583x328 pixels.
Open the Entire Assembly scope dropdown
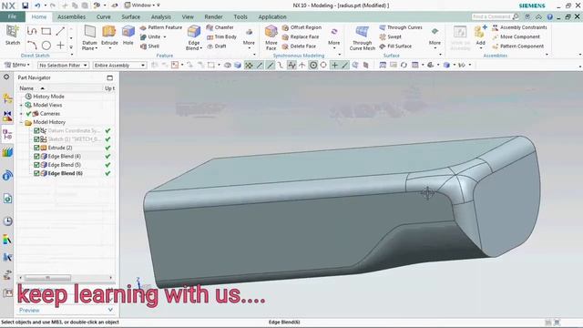tap(119, 65)
